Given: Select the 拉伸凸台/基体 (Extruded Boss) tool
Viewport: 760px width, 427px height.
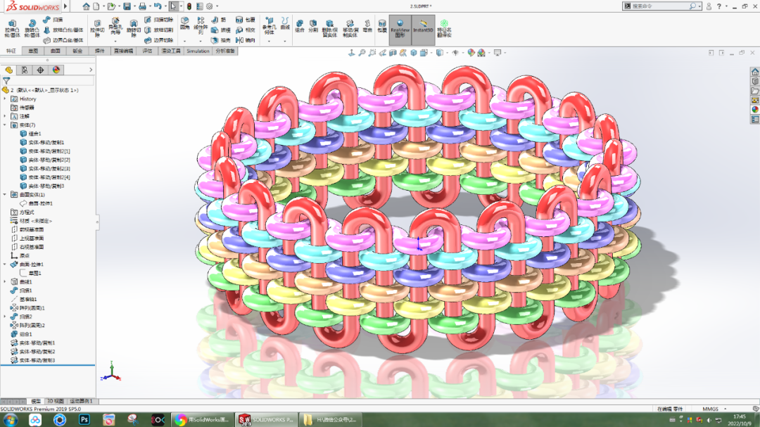Looking at the screenshot, I should (11, 30).
